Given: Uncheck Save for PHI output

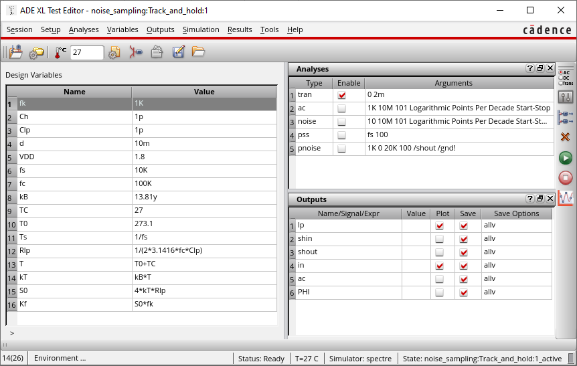Looking at the screenshot, I should point(464,292).
